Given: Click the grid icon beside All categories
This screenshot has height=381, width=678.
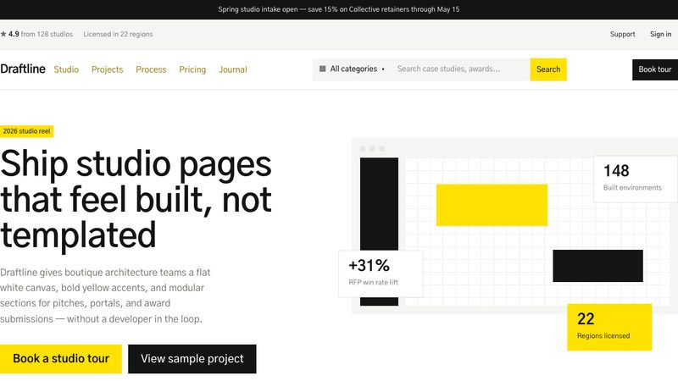Looking at the screenshot, I should pos(323,69).
